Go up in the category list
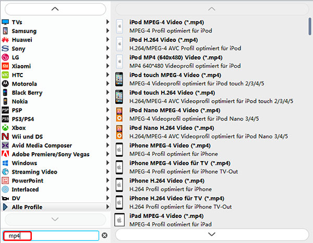The width and height of the screenshot is (313, 243). [55, 9]
